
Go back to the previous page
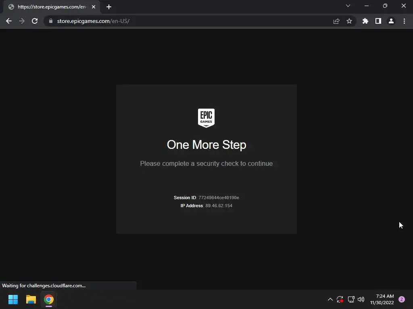[x=9, y=21]
